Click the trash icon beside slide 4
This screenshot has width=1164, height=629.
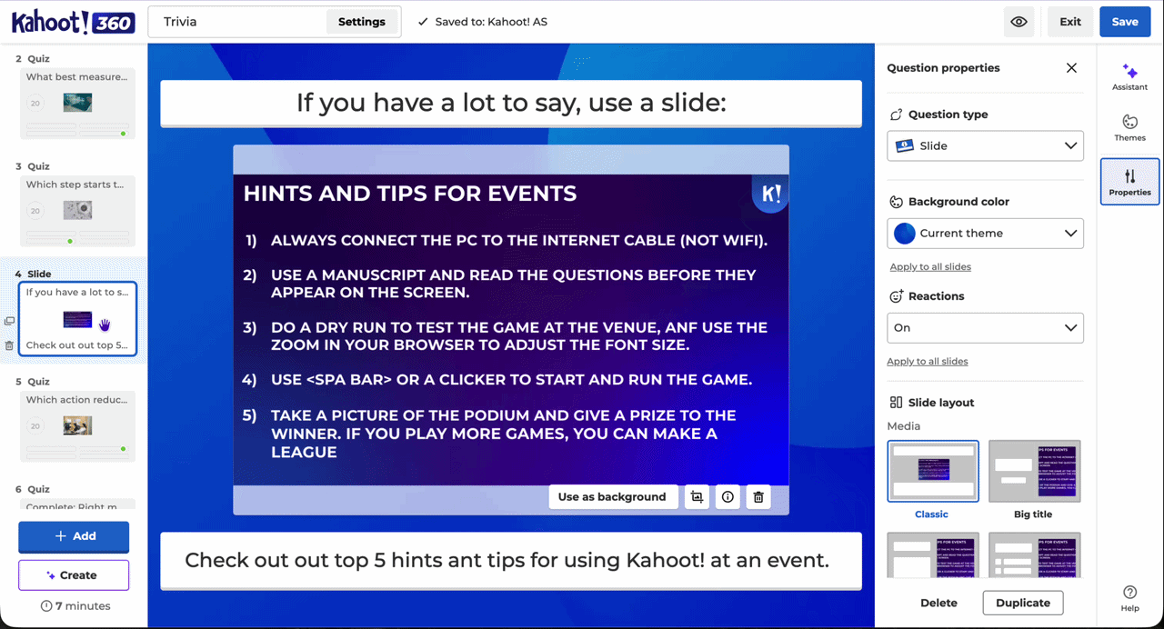click(x=9, y=345)
